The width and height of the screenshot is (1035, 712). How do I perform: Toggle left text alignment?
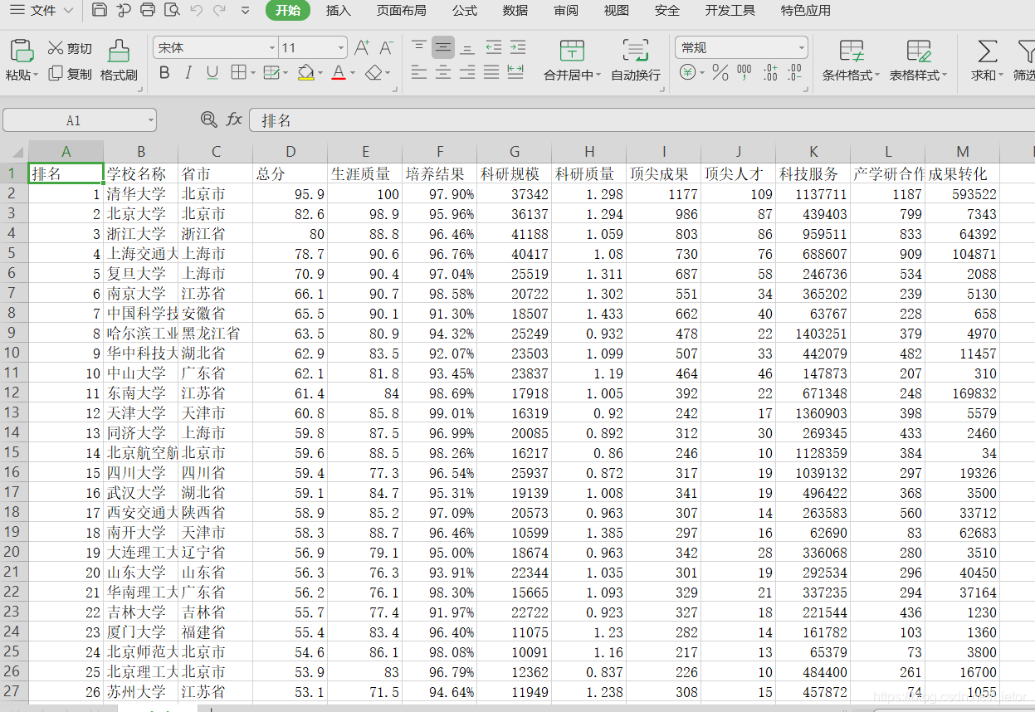pyautogui.click(x=419, y=72)
